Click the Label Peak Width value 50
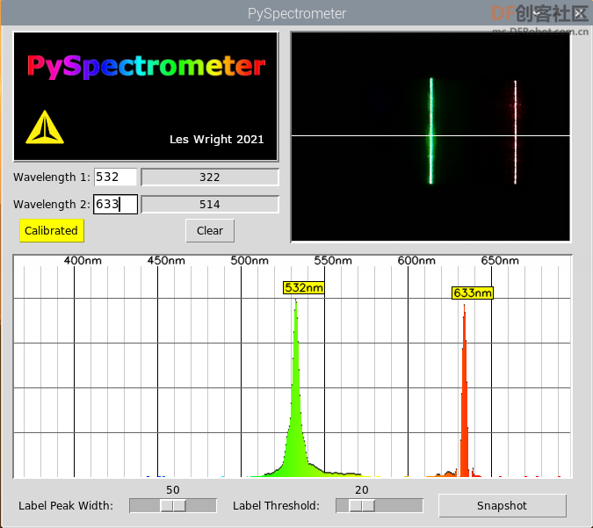This screenshot has width=593, height=528. (x=173, y=490)
